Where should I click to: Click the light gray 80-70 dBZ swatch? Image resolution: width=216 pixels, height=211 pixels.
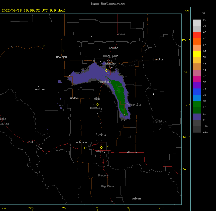197,23
